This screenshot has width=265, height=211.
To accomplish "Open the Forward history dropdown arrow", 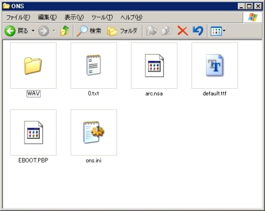I will click(x=54, y=31).
